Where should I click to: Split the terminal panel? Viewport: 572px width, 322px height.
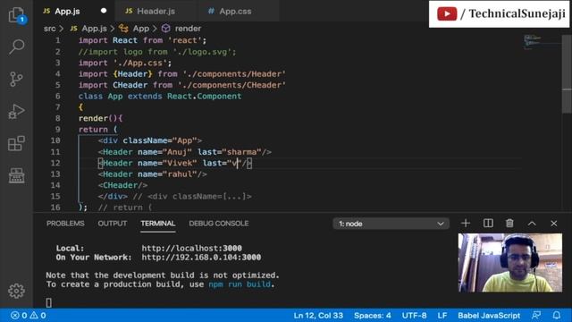488,223
